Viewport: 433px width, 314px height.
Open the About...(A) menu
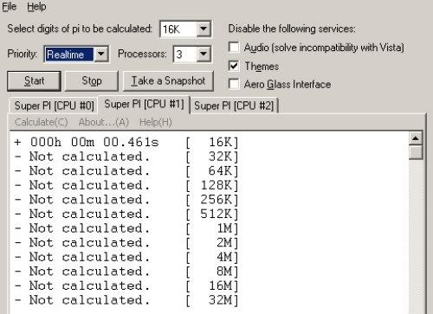point(104,122)
